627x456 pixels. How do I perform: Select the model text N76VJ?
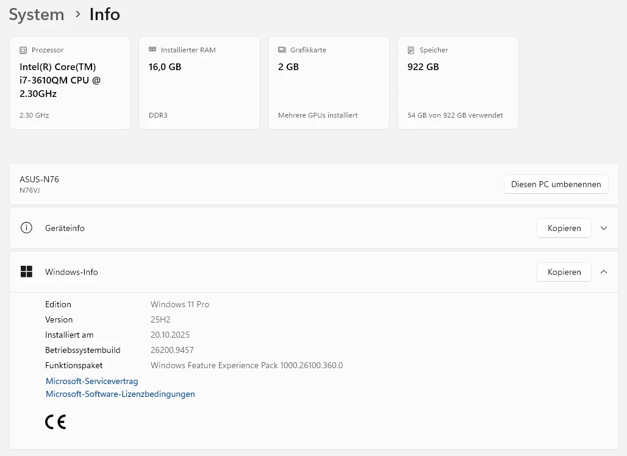(x=30, y=190)
